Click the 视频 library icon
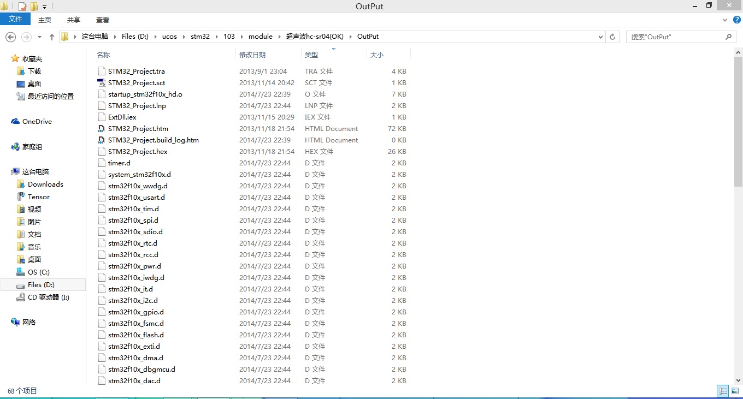The width and height of the screenshot is (743, 399). pos(21,209)
